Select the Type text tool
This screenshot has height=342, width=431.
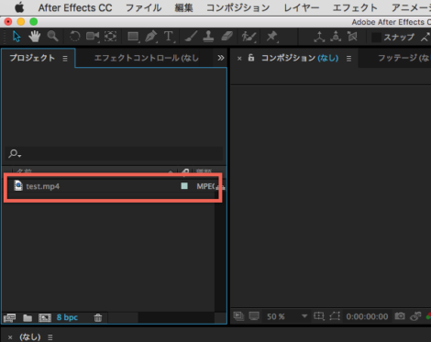point(169,37)
